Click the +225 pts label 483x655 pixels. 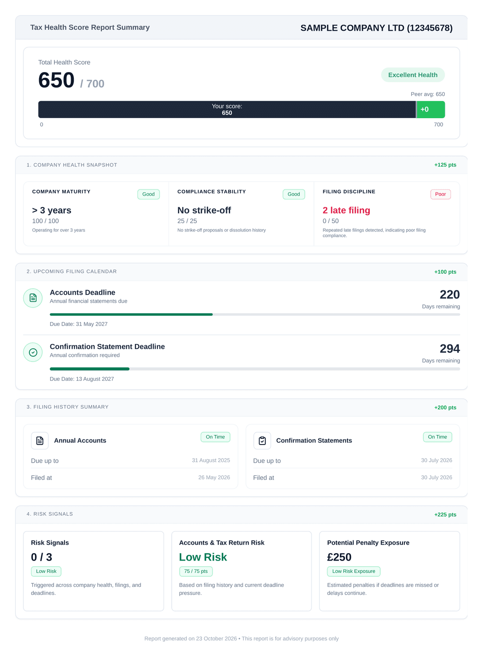click(x=445, y=514)
